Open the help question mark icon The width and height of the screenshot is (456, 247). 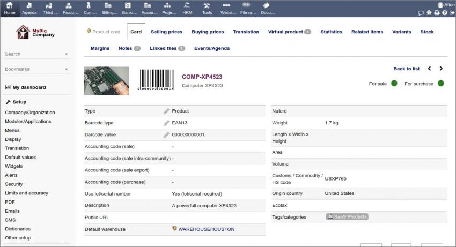click(x=444, y=13)
